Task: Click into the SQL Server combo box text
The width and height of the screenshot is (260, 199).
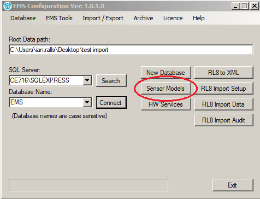Action: click(x=46, y=80)
